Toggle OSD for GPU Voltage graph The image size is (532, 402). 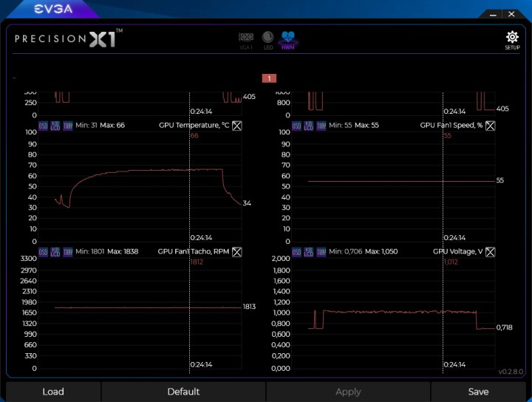click(296, 252)
